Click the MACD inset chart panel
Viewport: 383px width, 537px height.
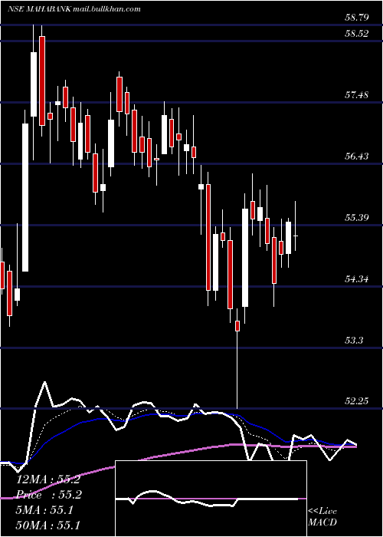click(x=211, y=499)
